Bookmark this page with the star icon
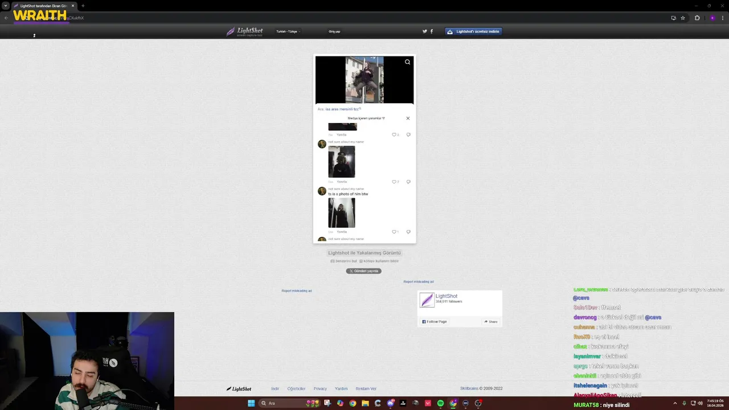The height and width of the screenshot is (410, 729). tap(683, 18)
